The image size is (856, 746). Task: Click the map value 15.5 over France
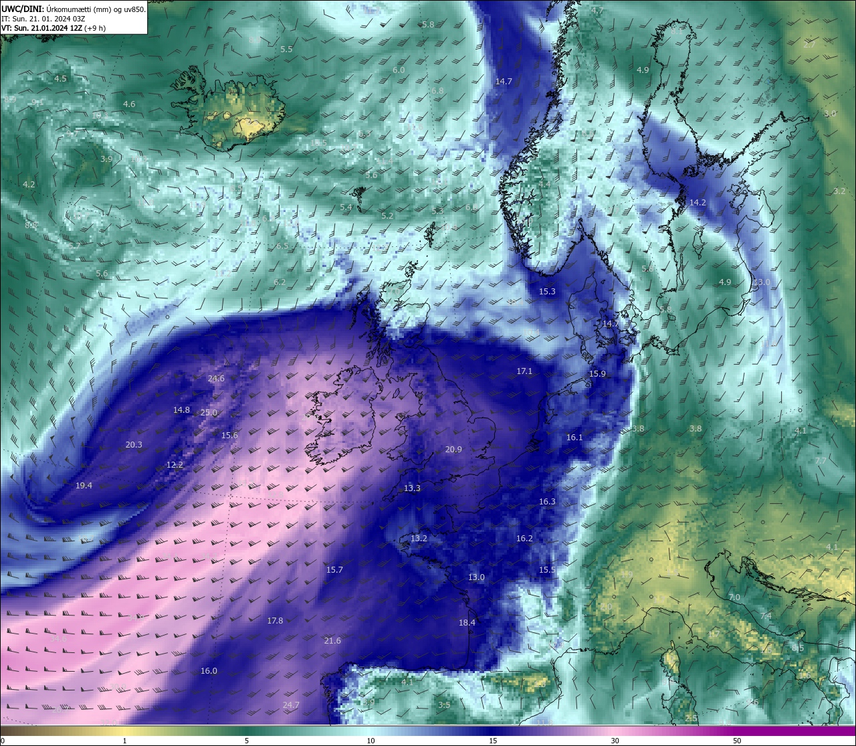coord(547,569)
